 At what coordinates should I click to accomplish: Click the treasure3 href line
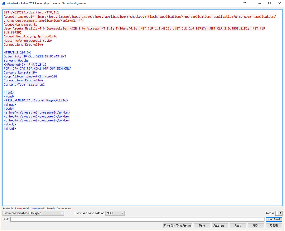point(37,121)
